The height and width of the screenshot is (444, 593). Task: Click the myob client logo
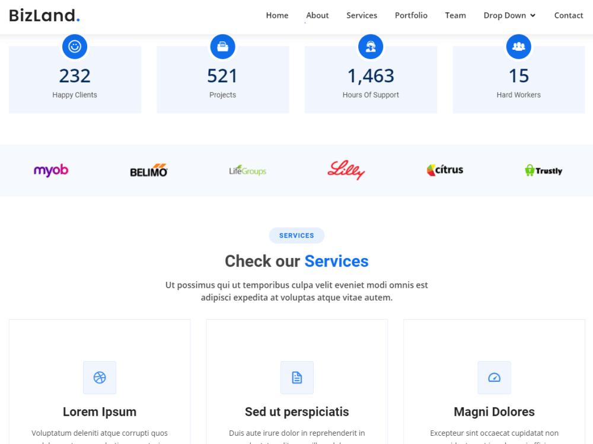[51, 170]
